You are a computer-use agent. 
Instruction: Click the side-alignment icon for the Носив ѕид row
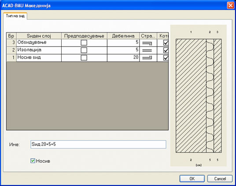[x=147, y=58]
